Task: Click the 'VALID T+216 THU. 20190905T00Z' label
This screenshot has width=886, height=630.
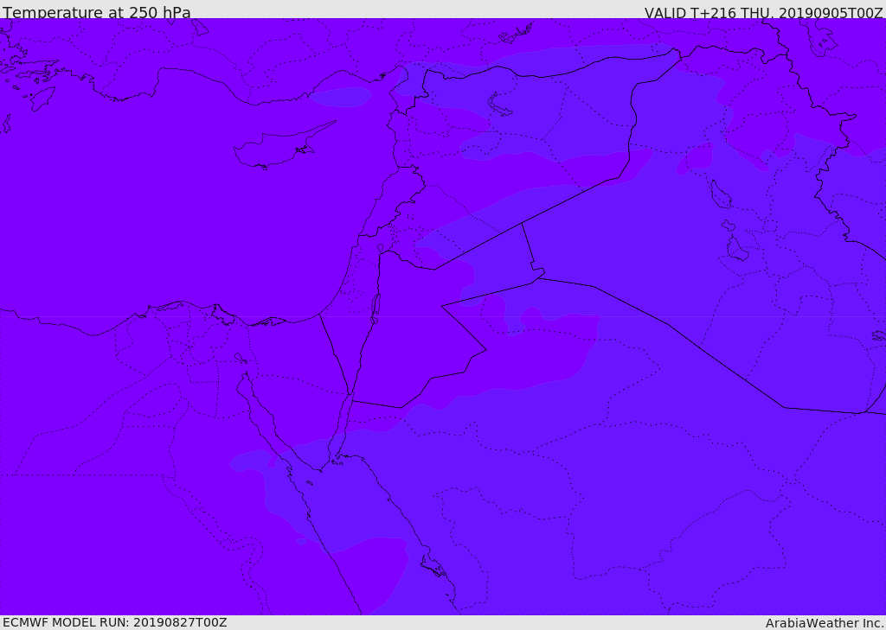Action: (763, 13)
